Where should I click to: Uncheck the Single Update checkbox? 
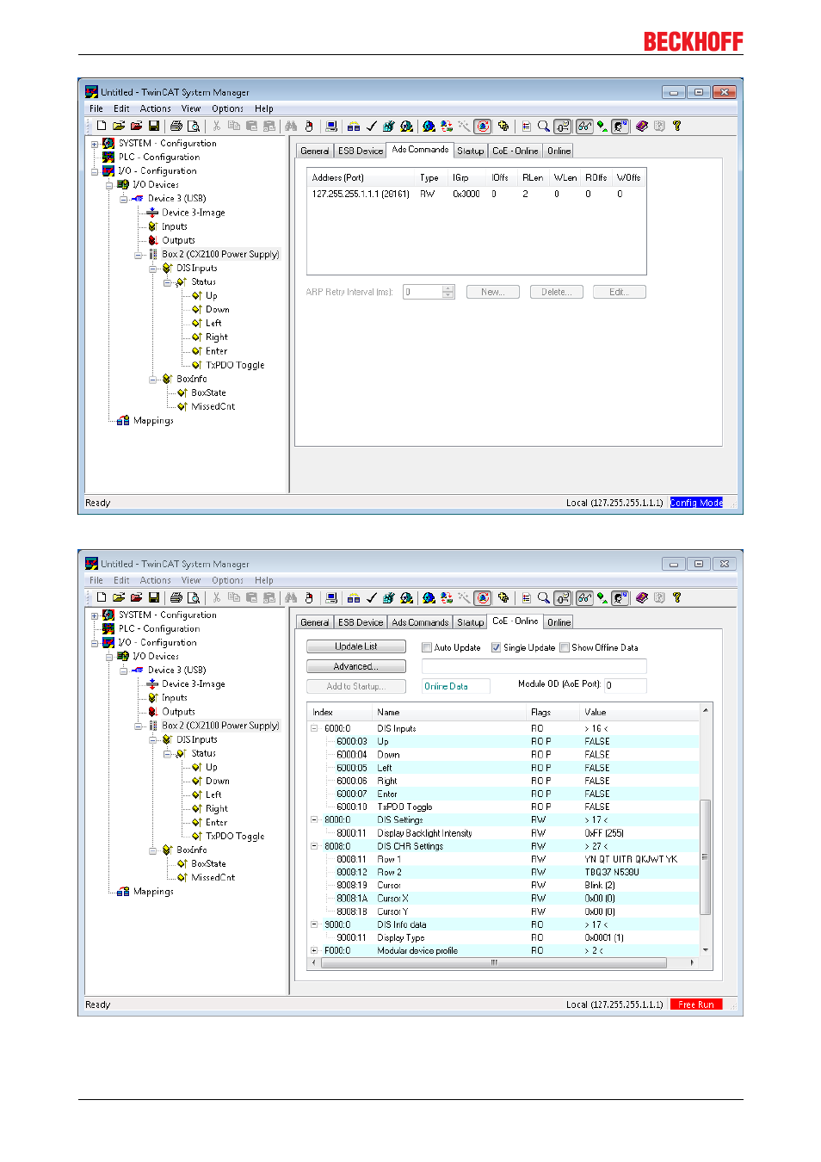point(497,647)
